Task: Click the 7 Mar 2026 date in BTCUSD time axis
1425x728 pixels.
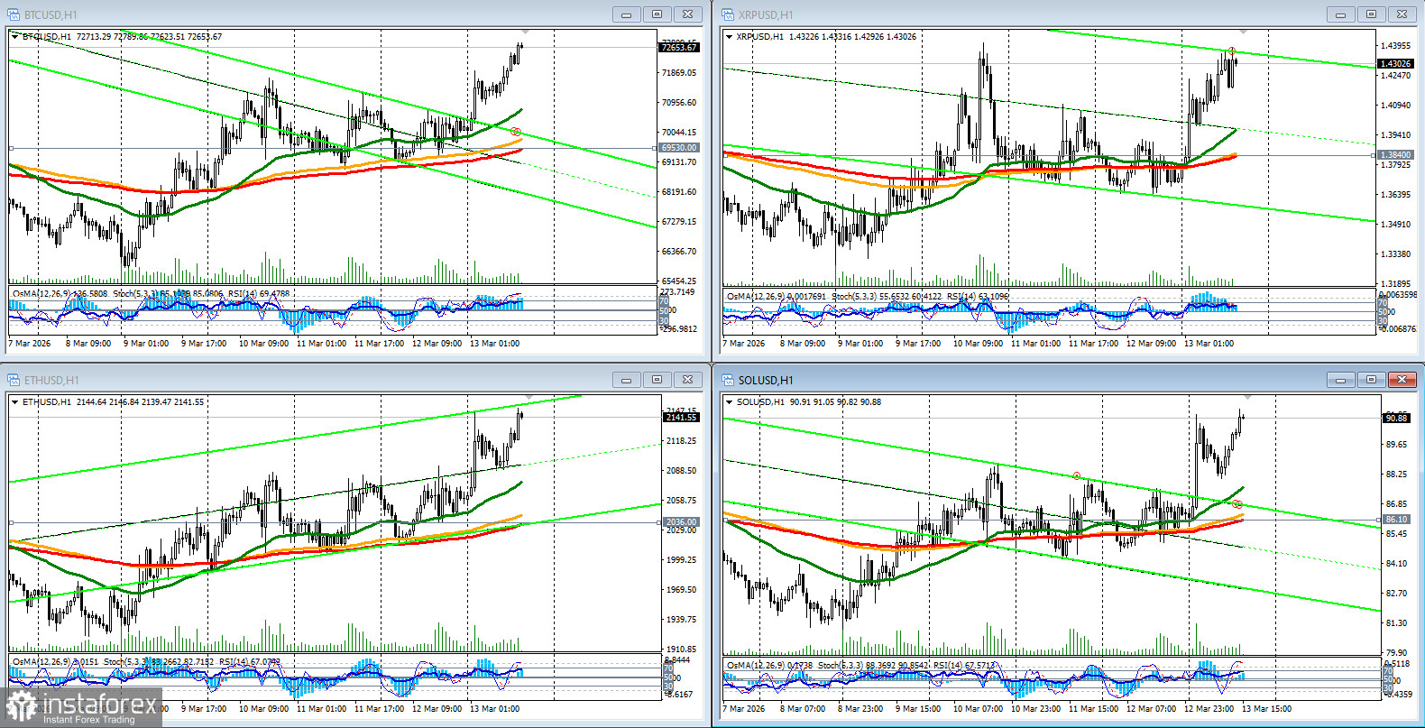Action: 30,344
